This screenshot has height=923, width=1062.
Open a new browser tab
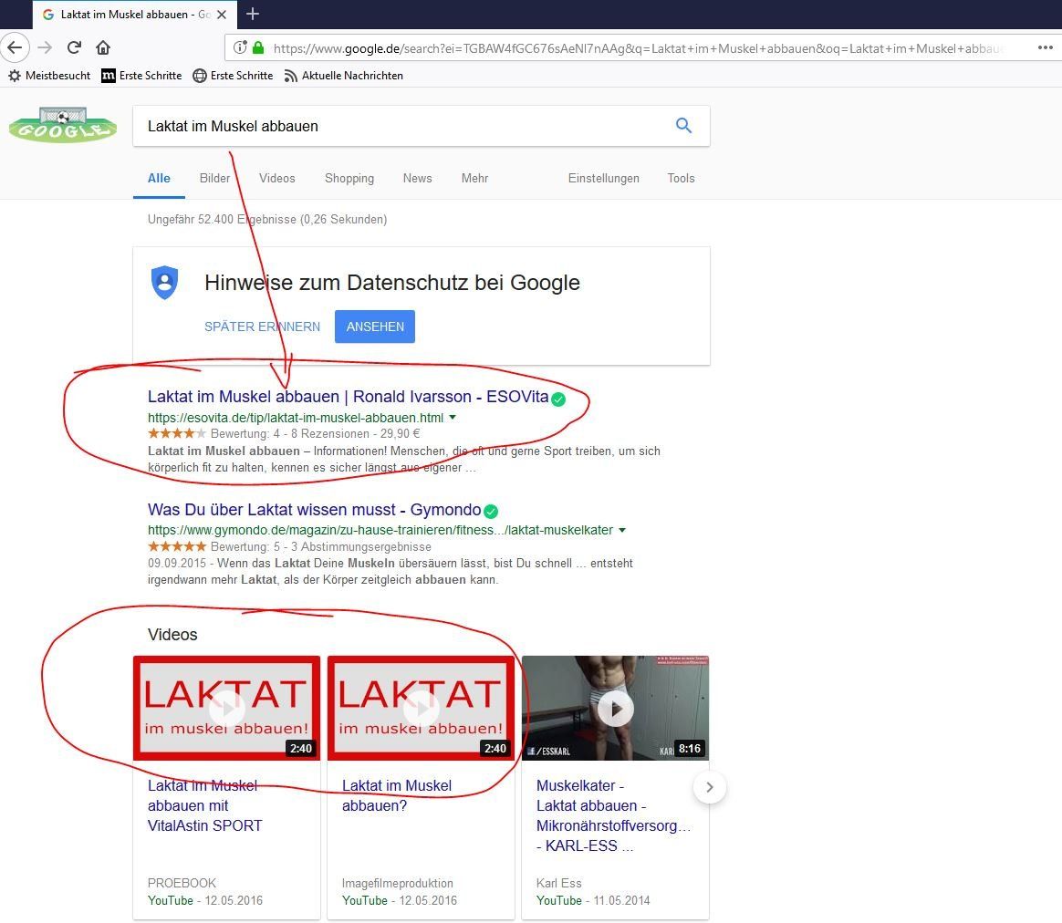[253, 14]
